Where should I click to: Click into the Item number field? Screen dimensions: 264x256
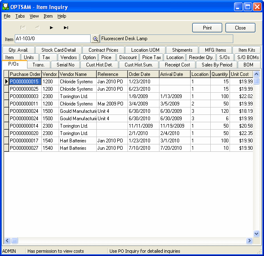52,39
